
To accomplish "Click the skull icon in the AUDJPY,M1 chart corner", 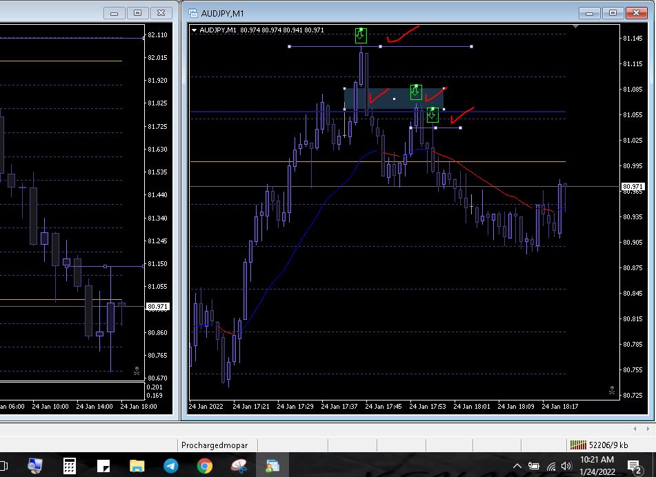I will [x=612, y=391].
